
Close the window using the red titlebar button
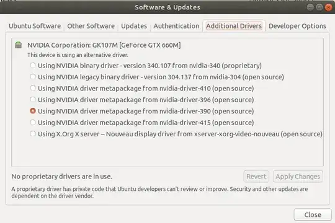point(328,7)
